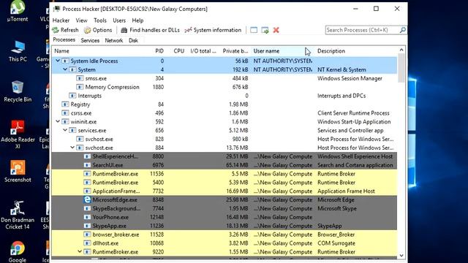
Task: Click the search magnifier icon
Action: pos(403,30)
